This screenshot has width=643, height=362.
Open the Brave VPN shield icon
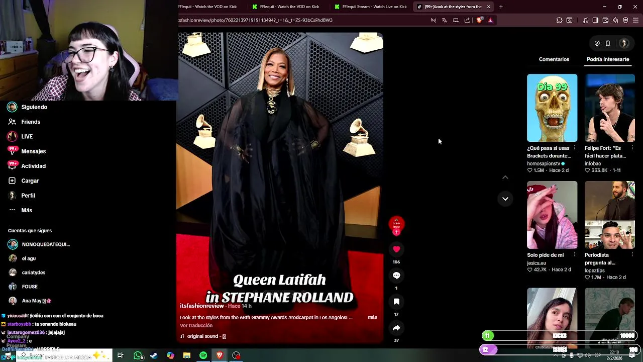click(x=625, y=20)
